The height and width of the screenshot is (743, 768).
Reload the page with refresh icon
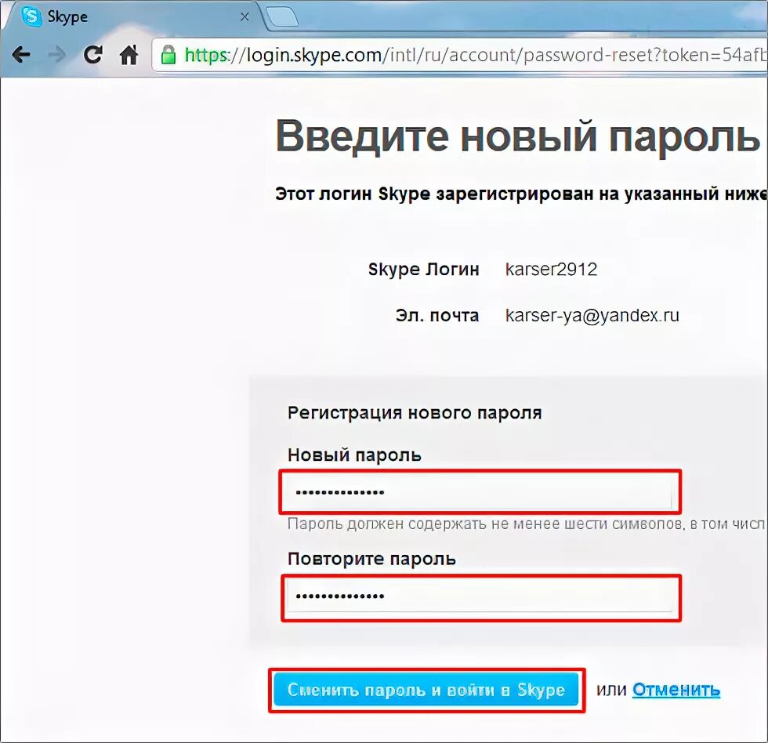click(x=92, y=54)
